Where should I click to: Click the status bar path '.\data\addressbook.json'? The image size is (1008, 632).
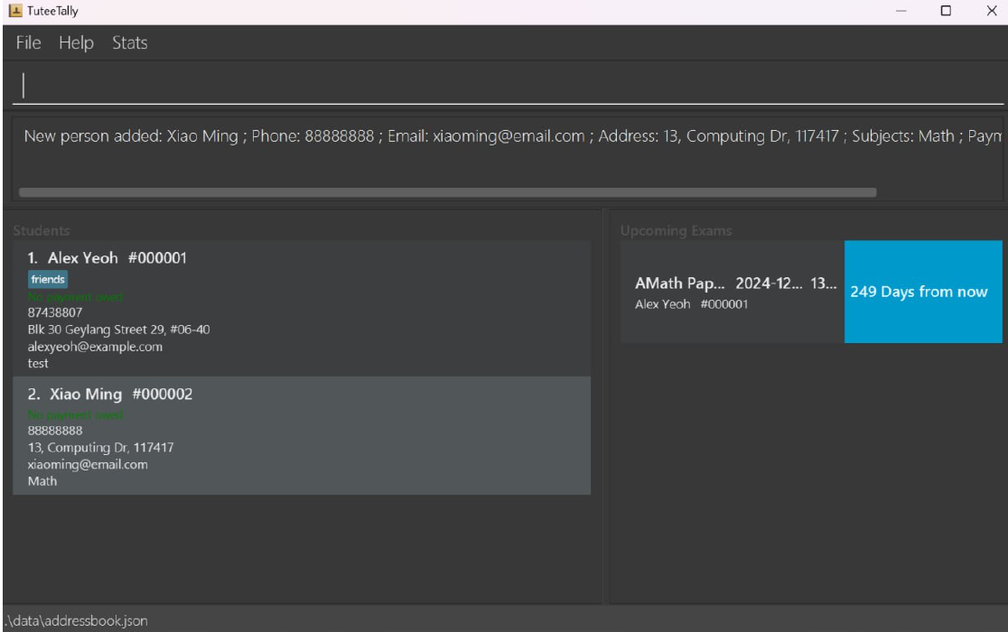[77, 620]
